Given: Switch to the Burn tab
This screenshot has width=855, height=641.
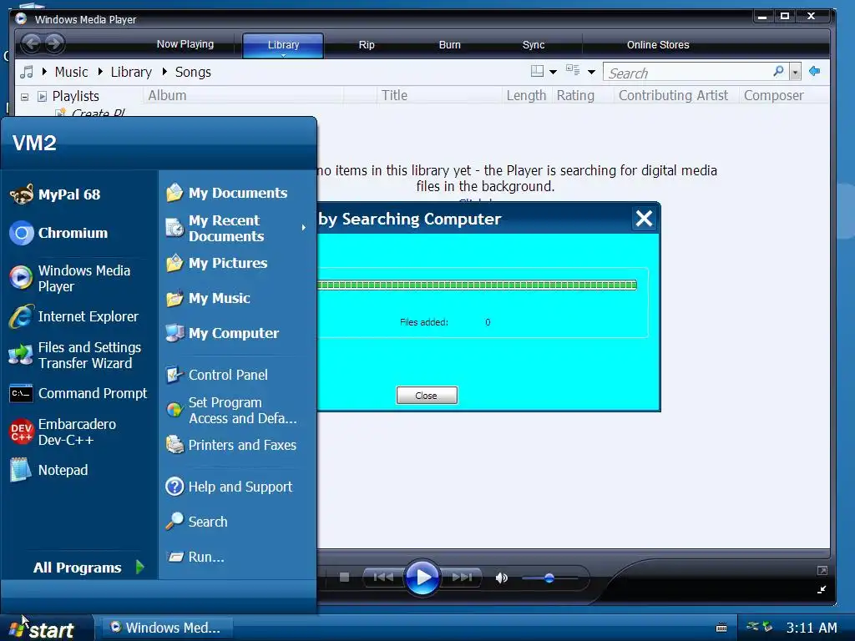Looking at the screenshot, I should [450, 45].
